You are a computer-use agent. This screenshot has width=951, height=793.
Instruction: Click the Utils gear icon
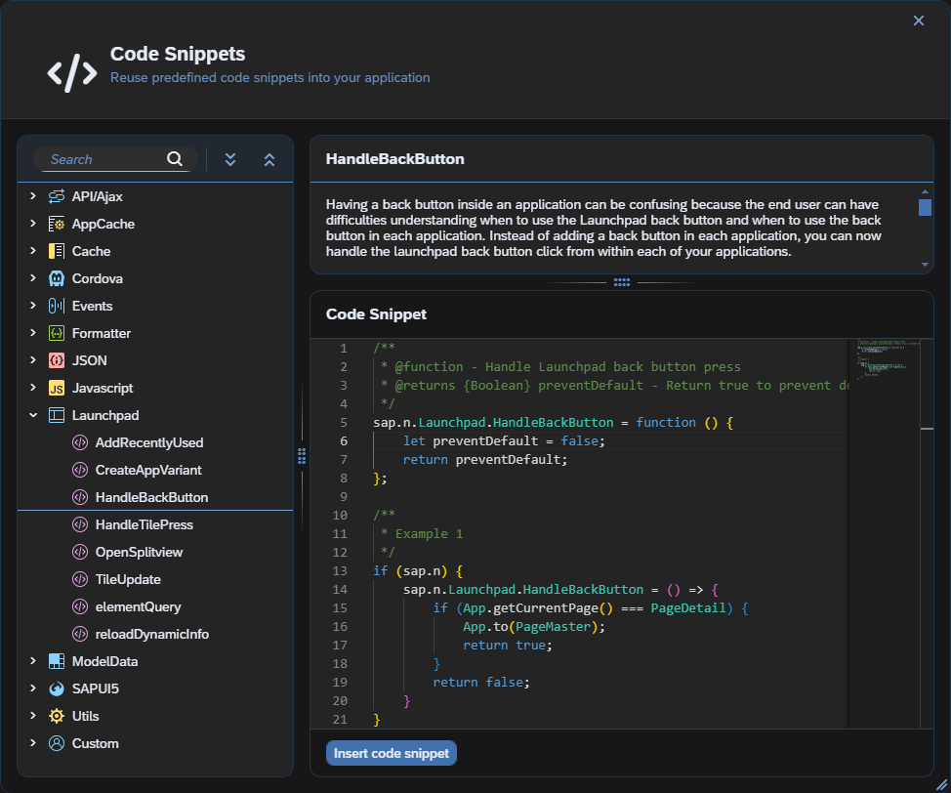click(57, 716)
